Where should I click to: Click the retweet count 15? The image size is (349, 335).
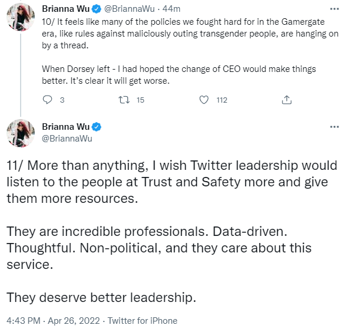coord(140,100)
